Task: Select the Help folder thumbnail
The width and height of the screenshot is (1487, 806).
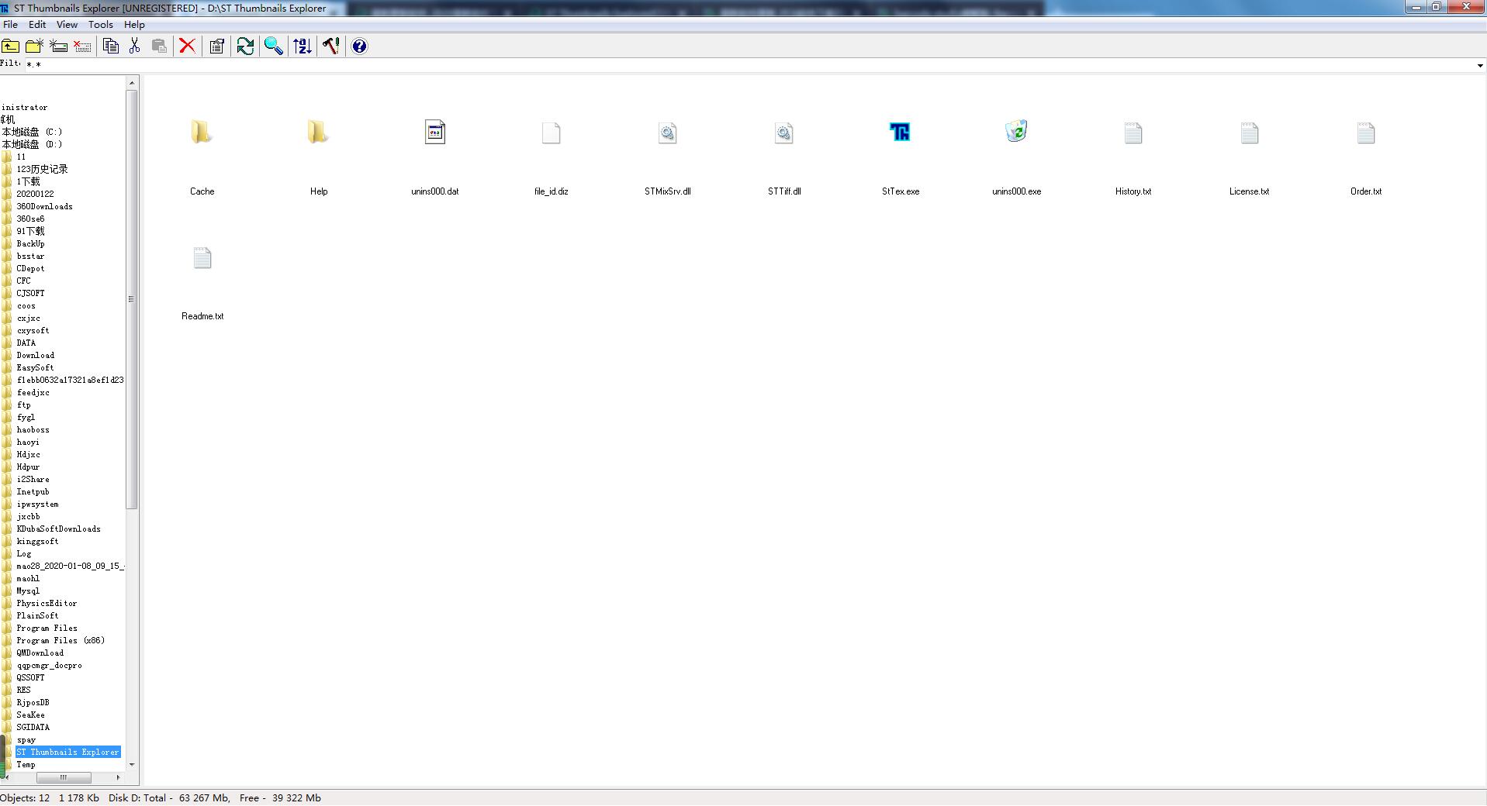Action: pyautogui.click(x=318, y=133)
